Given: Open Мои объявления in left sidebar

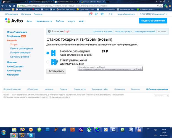Looking at the screenshot, I should 17,32.
